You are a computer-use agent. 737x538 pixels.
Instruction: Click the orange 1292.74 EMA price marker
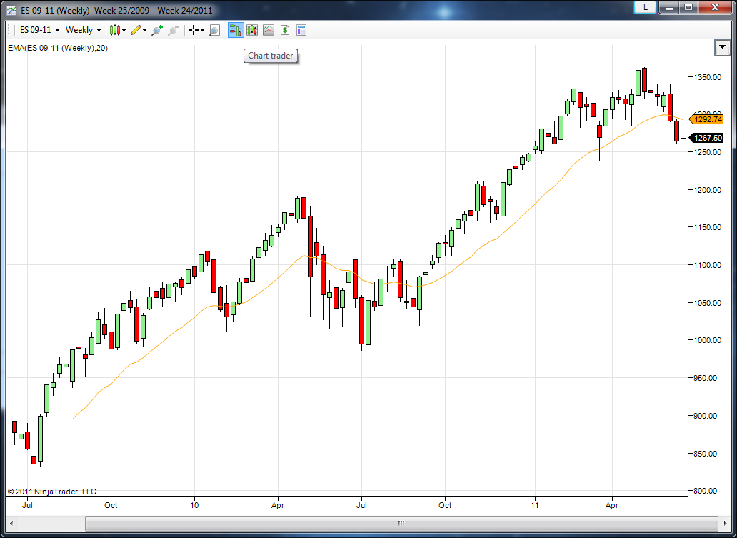click(x=706, y=119)
